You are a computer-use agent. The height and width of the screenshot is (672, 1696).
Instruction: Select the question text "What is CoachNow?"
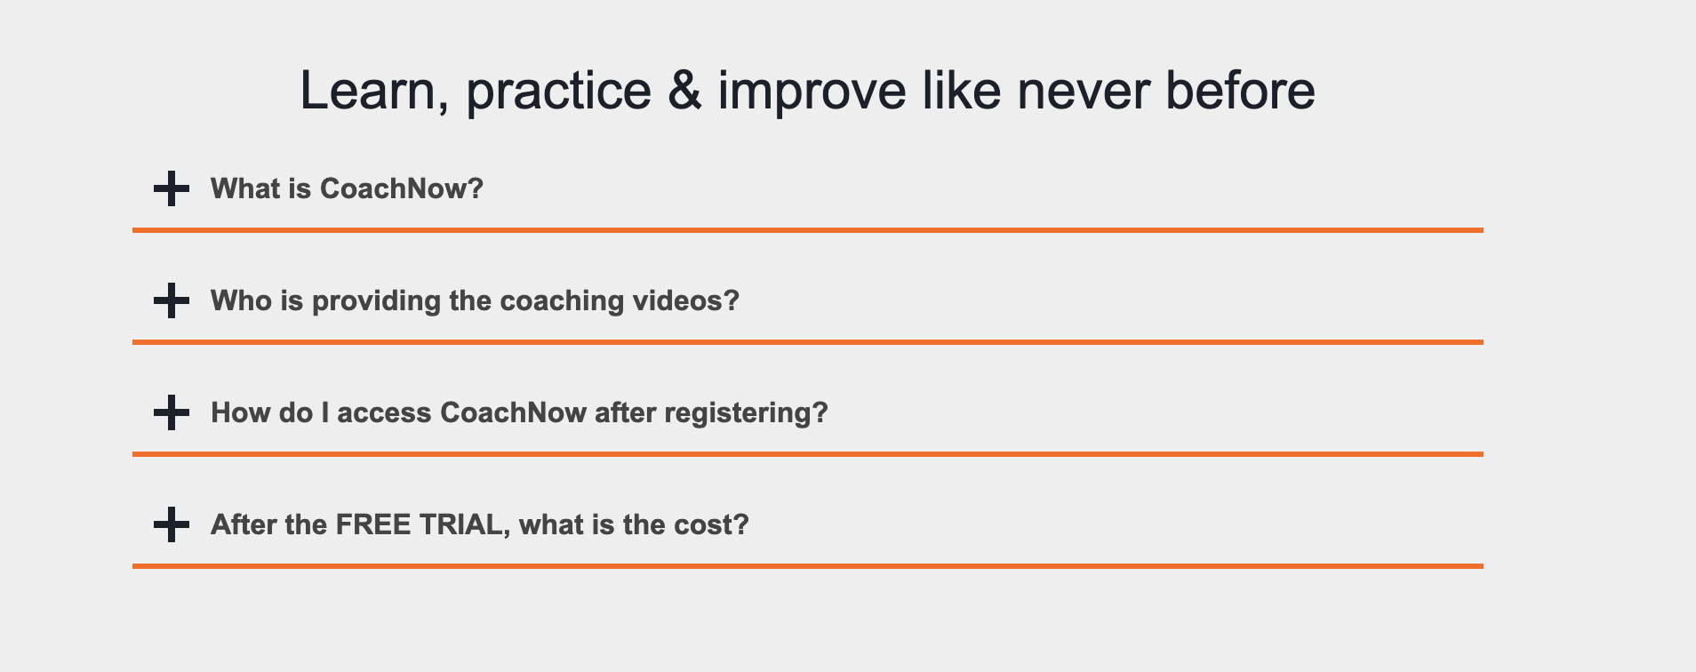tap(347, 188)
